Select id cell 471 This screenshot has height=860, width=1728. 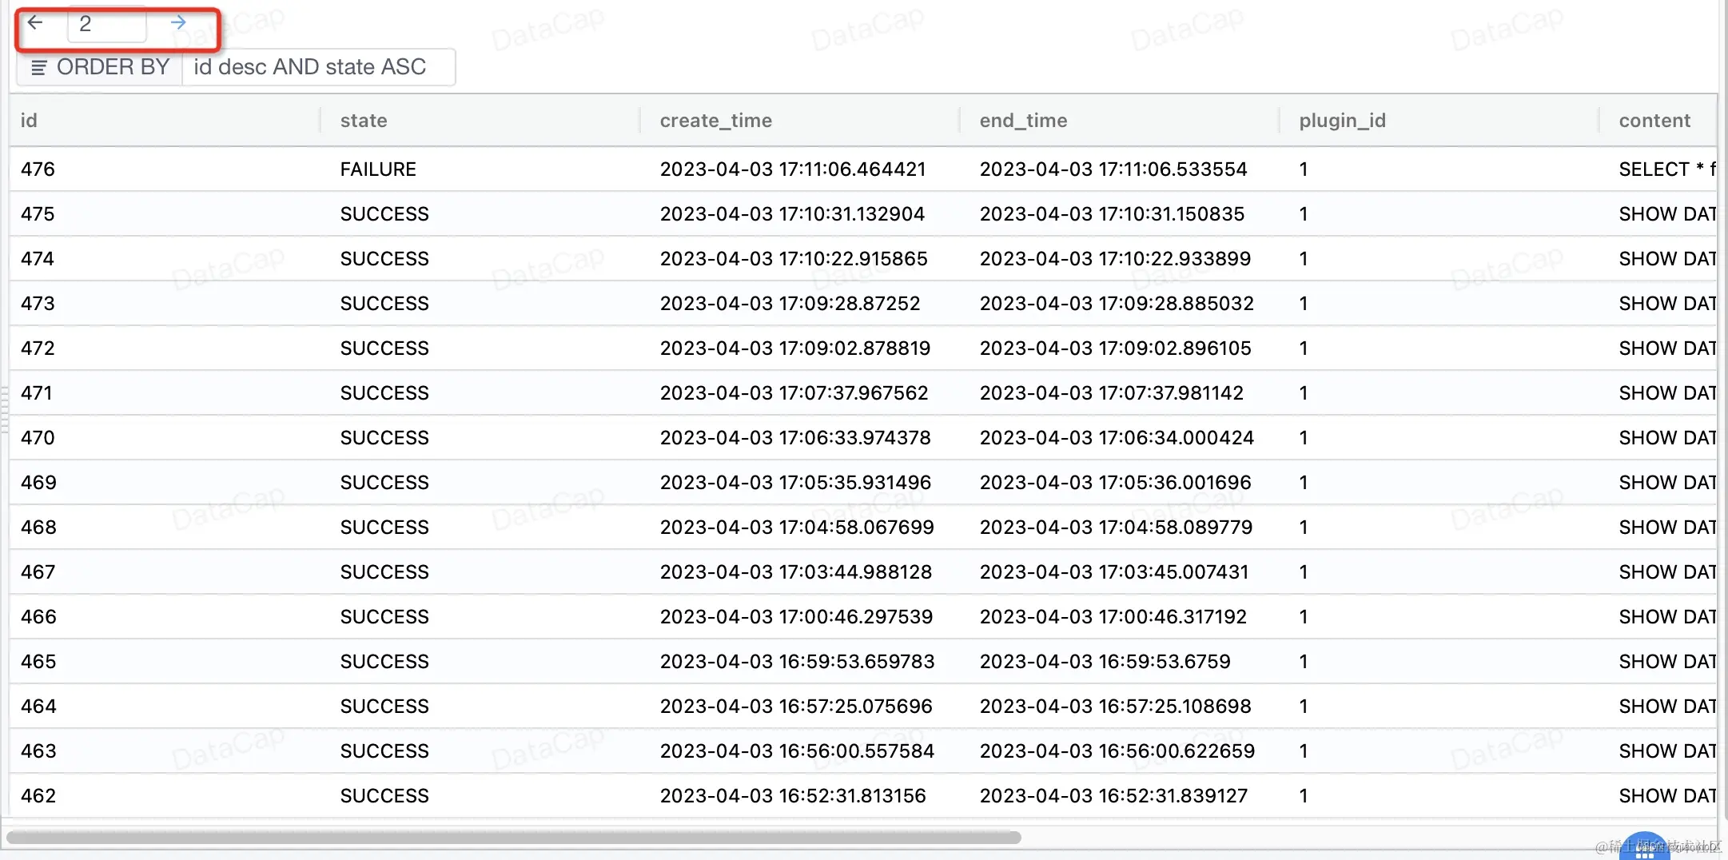click(x=37, y=393)
